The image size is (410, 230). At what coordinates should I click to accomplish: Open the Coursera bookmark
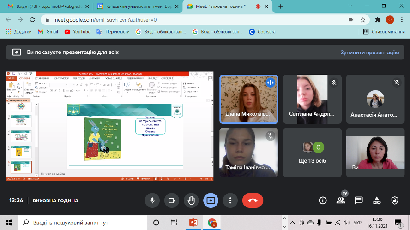(x=262, y=32)
